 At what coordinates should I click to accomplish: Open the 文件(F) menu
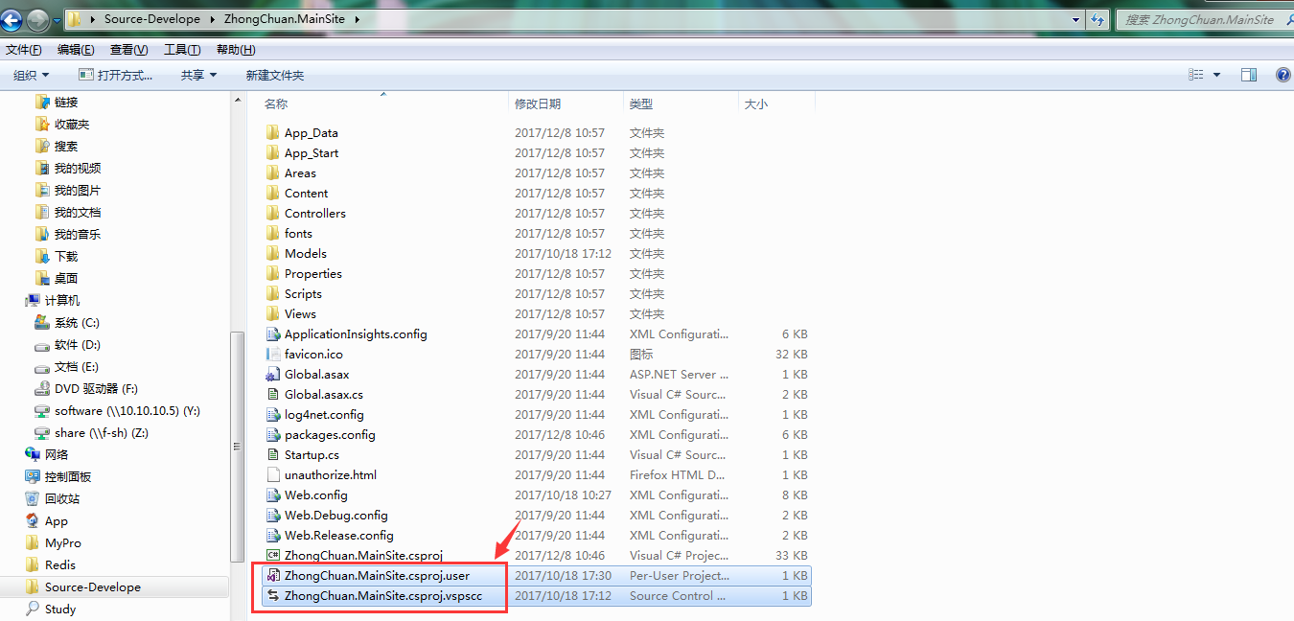click(24, 50)
